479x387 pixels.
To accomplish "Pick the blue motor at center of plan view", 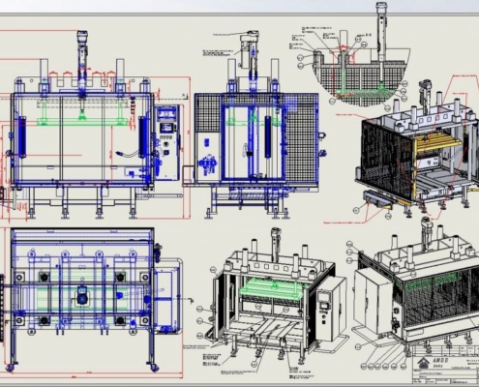I will (x=82, y=295).
